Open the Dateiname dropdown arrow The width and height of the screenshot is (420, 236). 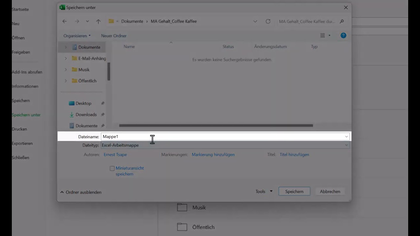point(346,137)
